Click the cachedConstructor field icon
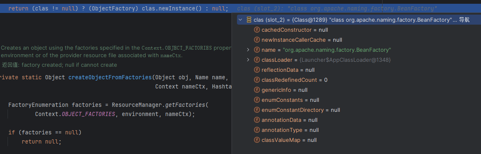 coord(257,30)
